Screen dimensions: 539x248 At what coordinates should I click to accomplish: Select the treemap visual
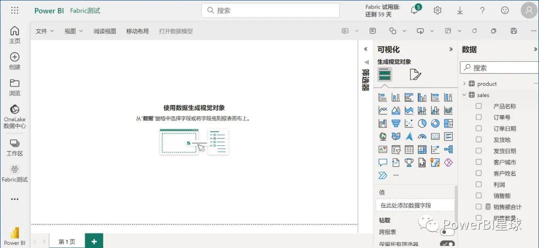[448, 124]
